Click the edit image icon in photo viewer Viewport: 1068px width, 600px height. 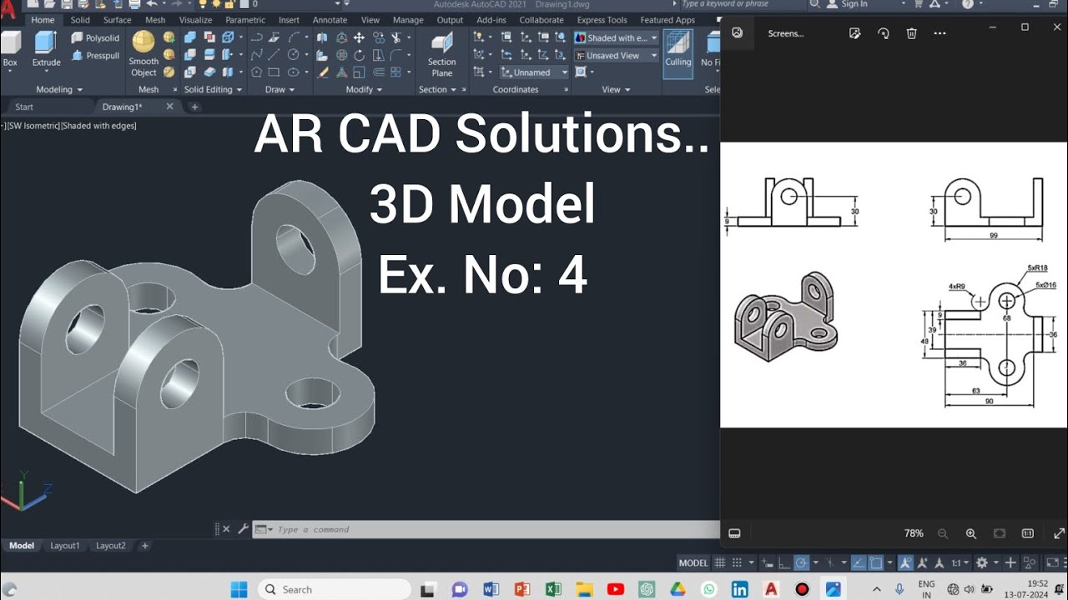tap(854, 33)
